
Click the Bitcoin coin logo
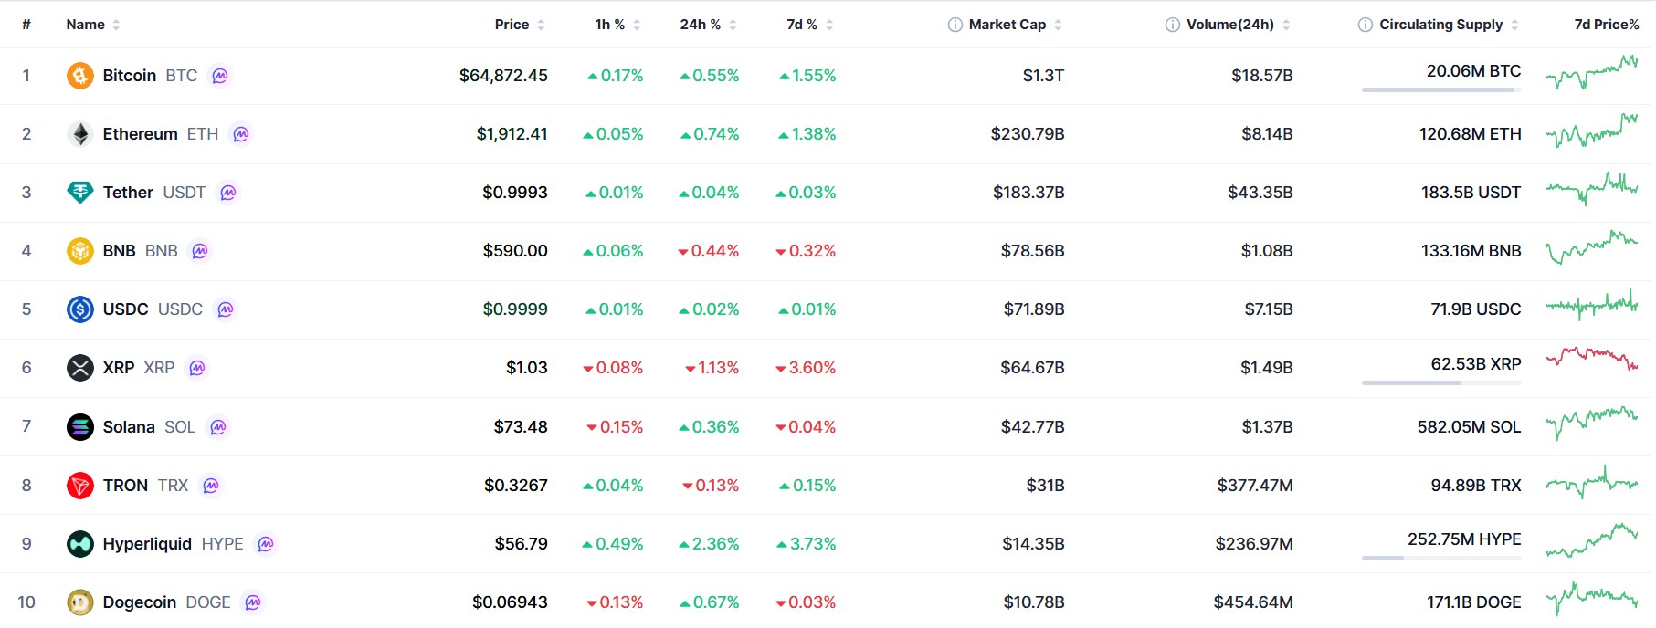(x=80, y=76)
